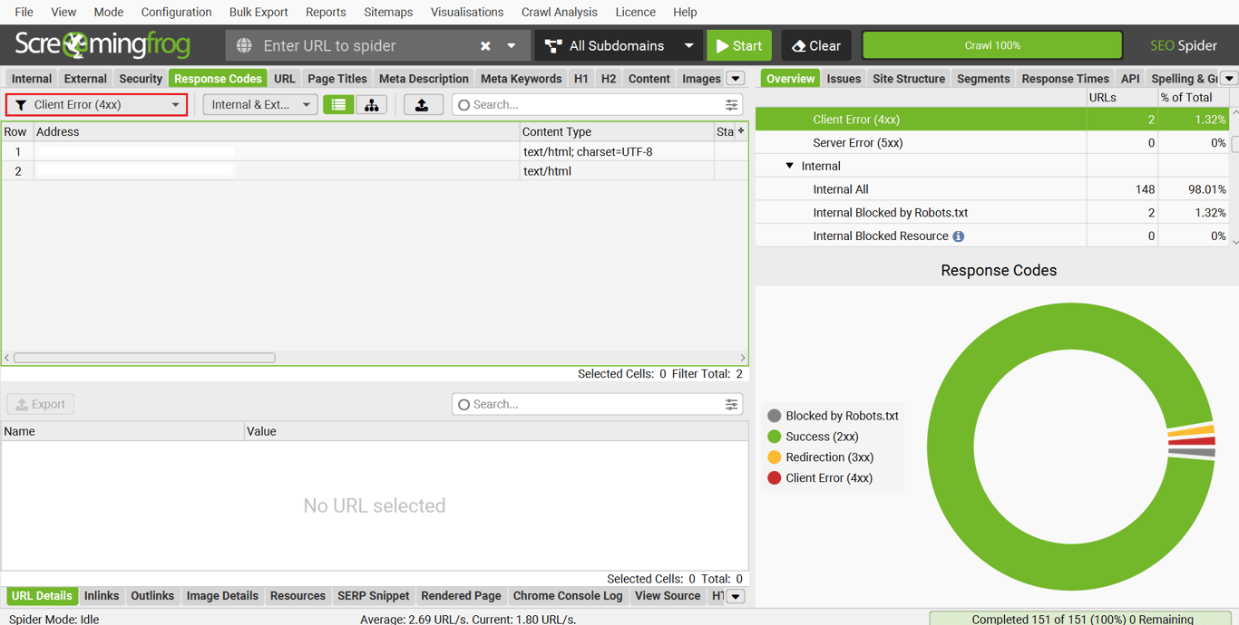1239x625 pixels.
Task: Switch to tree view in Response Codes panel
Action: tap(371, 104)
